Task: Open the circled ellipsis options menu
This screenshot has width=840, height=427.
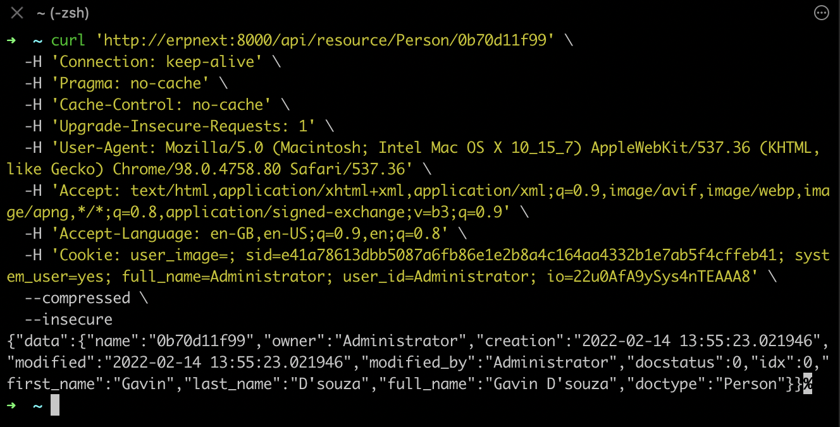Action: (821, 13)
